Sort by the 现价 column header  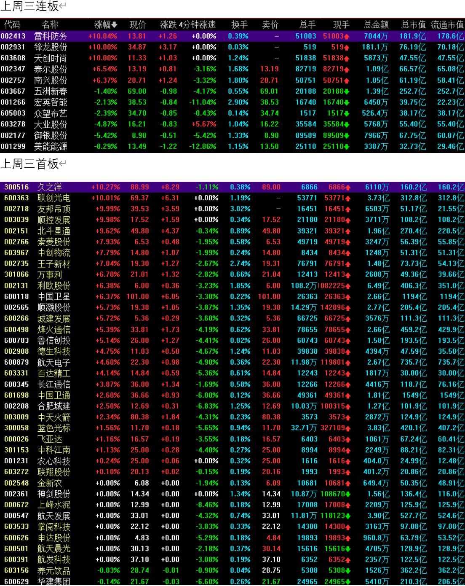coord(138,25)
